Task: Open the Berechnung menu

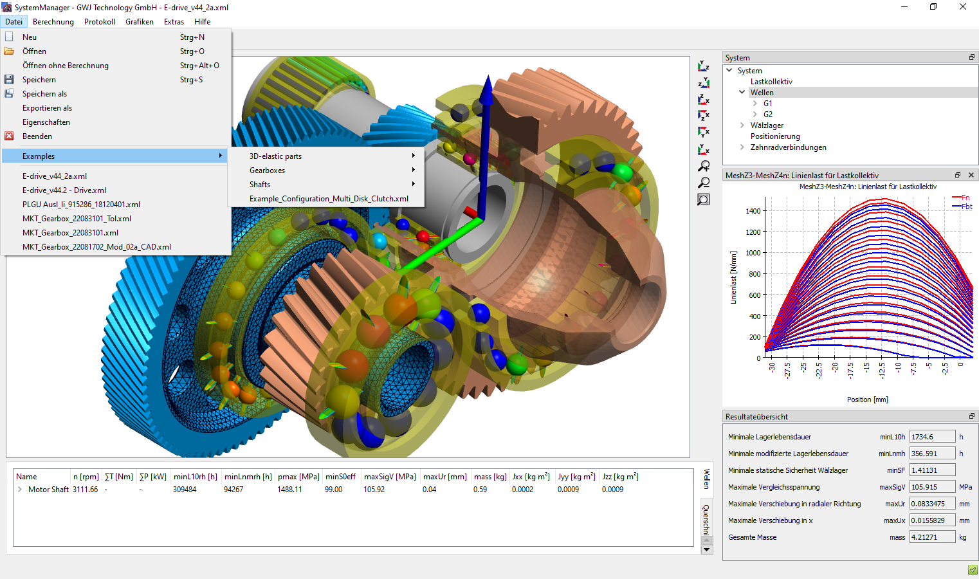Action: (53, 22)
